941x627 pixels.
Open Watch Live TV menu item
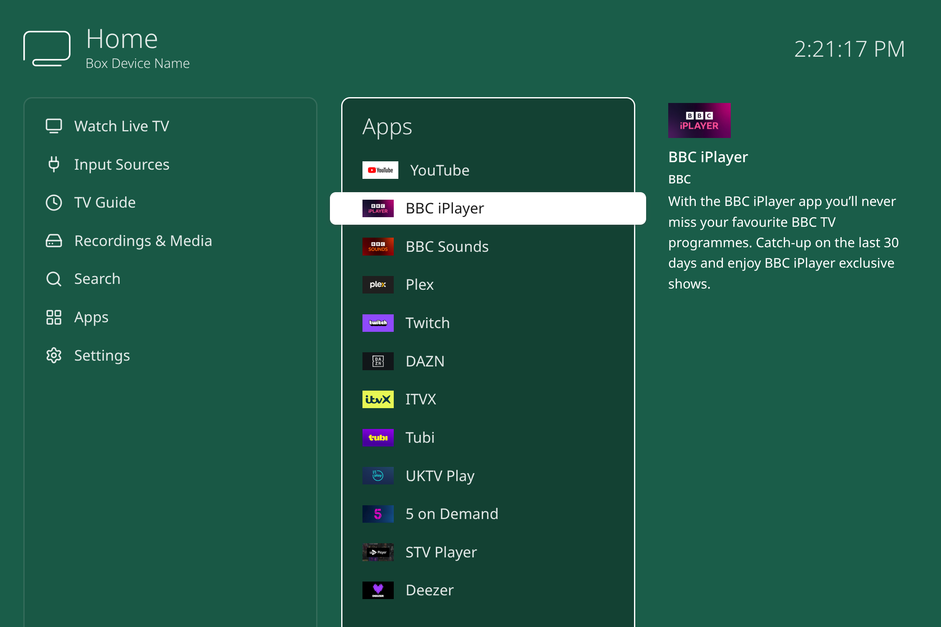(121, 126)
